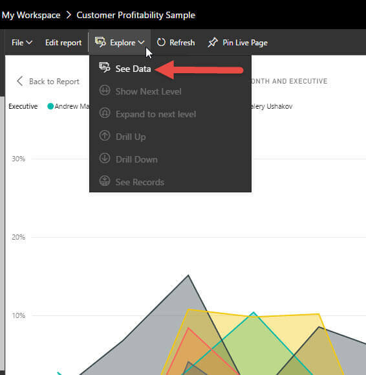Click Customer Profitability Sample breadcrumb

pyautogui.click(x=136, y=15)
